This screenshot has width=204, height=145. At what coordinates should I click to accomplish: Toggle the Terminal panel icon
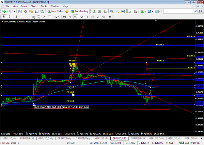37,11
